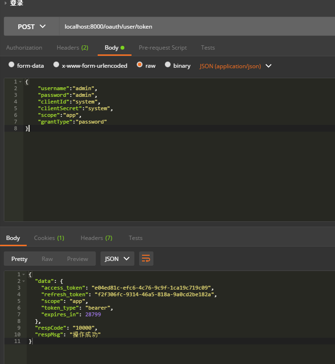The height and width of the screenshot is (364, 335).
Task: Click line number 8 in request editor gutter
Action: [x=16, y=128]
